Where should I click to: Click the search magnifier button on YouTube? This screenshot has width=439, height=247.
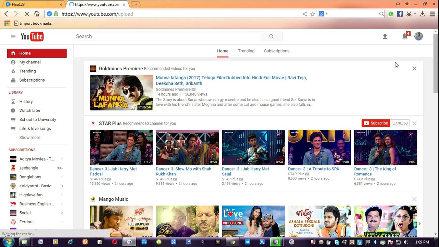click(271, 36)
